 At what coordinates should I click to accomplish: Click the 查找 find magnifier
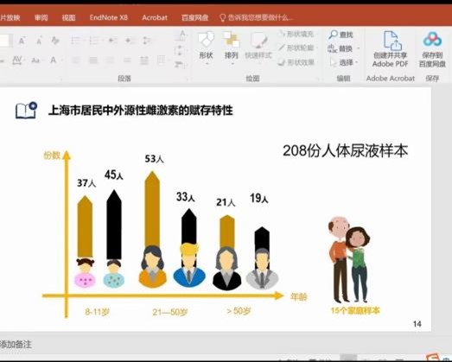point(334,35)
